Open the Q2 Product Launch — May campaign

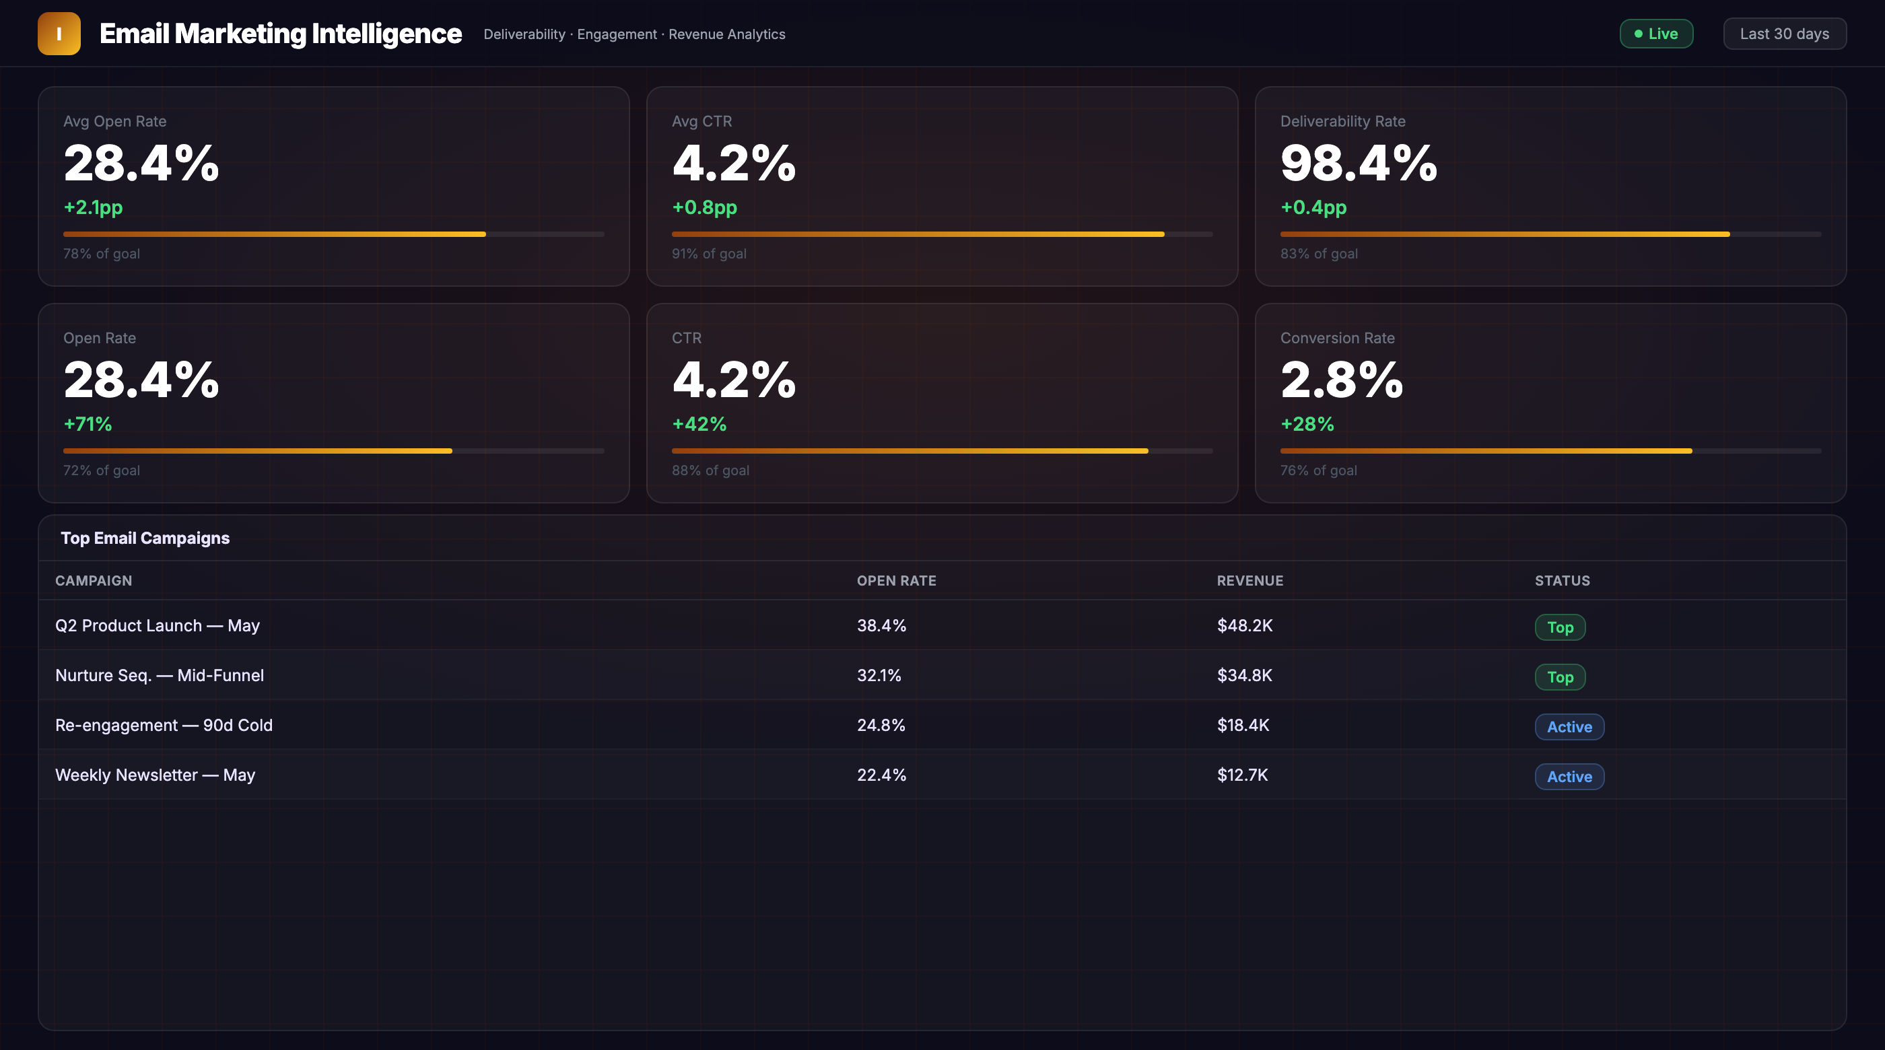tap(158, 625)
